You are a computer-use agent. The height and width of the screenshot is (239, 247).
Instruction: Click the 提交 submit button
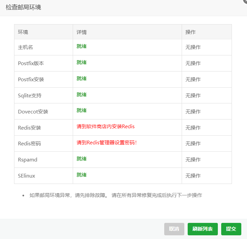tap(231, 229)
